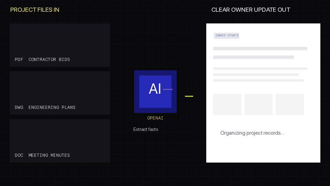330x186 pixels.
Task: Select the Contractor Bids PDF card
Action: (x=60, y=45)
